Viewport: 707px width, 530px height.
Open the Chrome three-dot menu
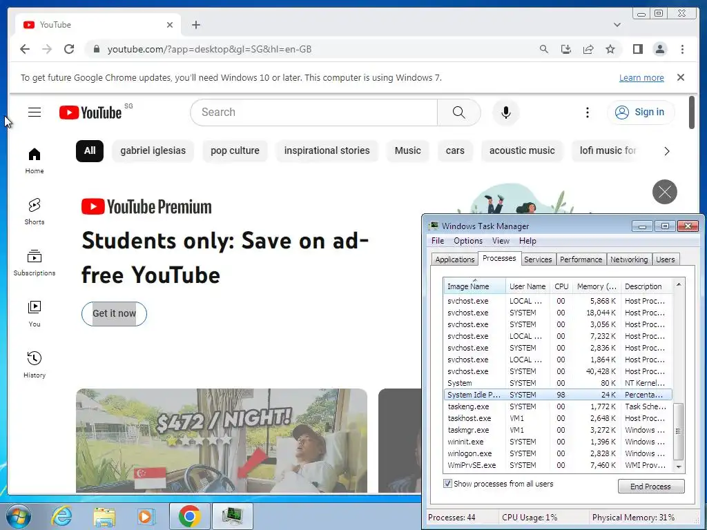click(682, 49)
